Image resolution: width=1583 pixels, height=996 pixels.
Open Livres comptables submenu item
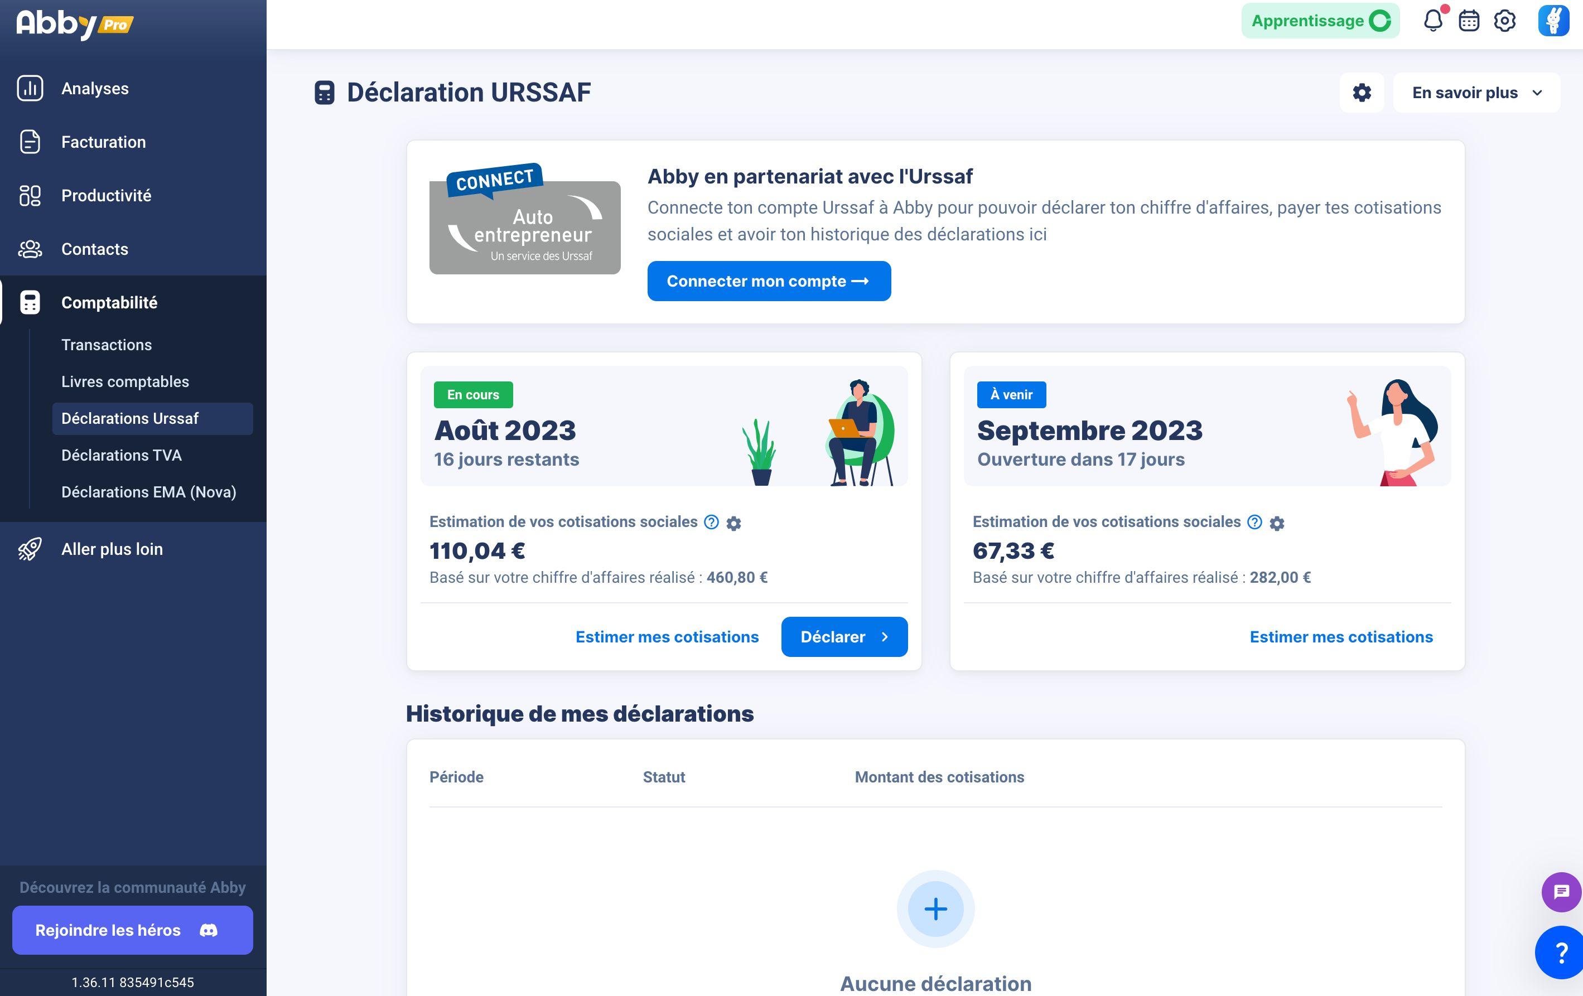click(x=125, y=382)
